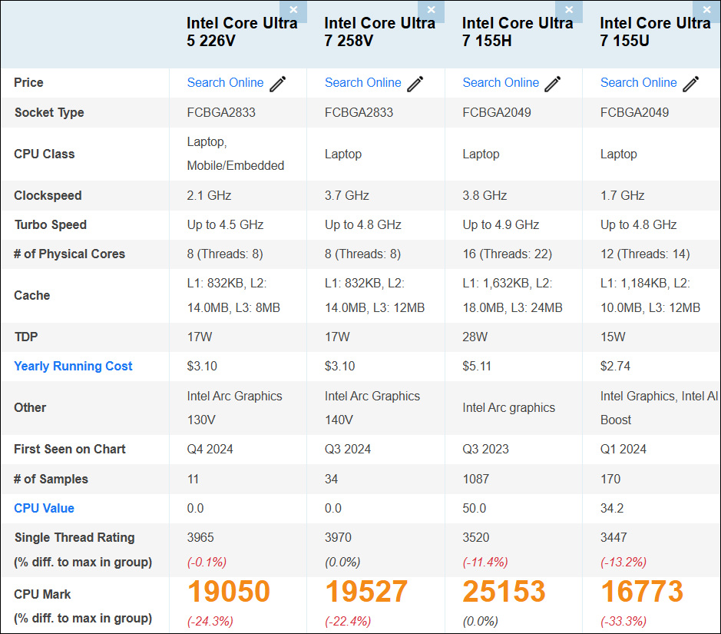
Task: Remove Intel Core Ultra 5 226V column
Action: [x=293, y=10]
